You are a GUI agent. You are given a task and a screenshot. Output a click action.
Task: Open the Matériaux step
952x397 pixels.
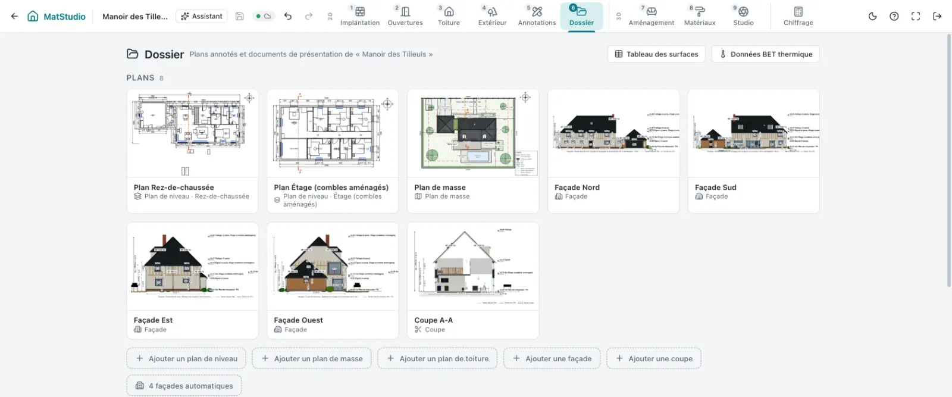700,16
